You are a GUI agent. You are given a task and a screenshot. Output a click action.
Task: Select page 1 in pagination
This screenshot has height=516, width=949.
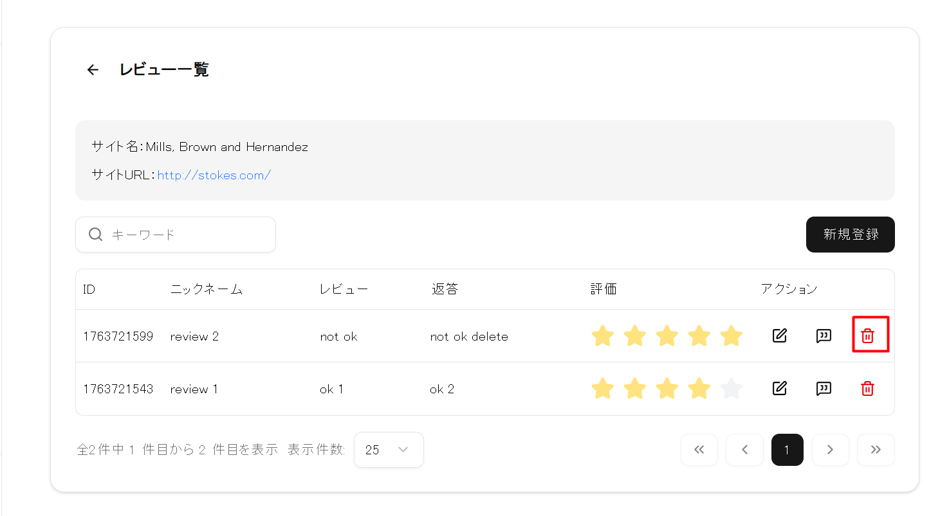coord(787,450)
